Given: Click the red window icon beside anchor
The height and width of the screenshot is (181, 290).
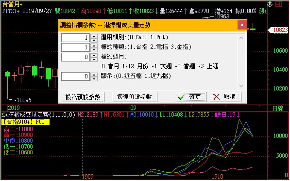Looking at the screenshot, I should tap(278, 4).
